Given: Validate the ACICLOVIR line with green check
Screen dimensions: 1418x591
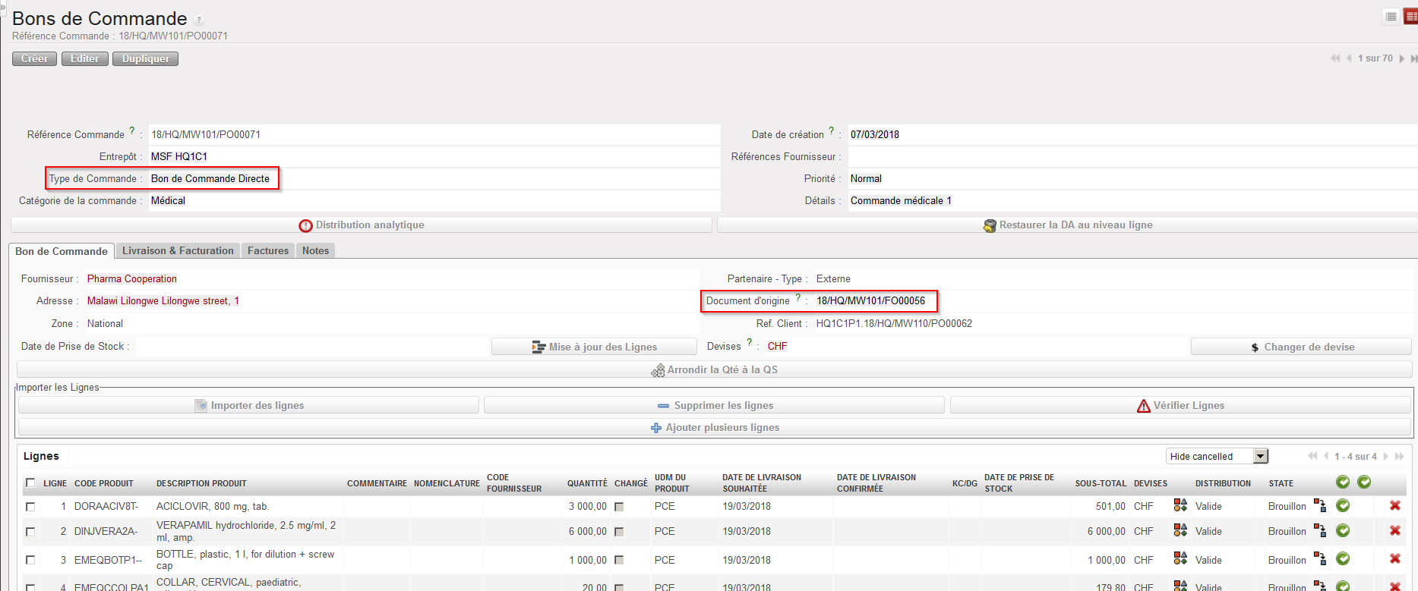Looking at the screenshot, I should pyautogui.click(x=1343, y=506).
